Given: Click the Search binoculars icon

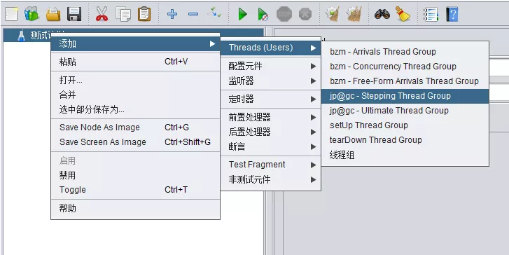Looking at the screenshot, I should 382,14.
